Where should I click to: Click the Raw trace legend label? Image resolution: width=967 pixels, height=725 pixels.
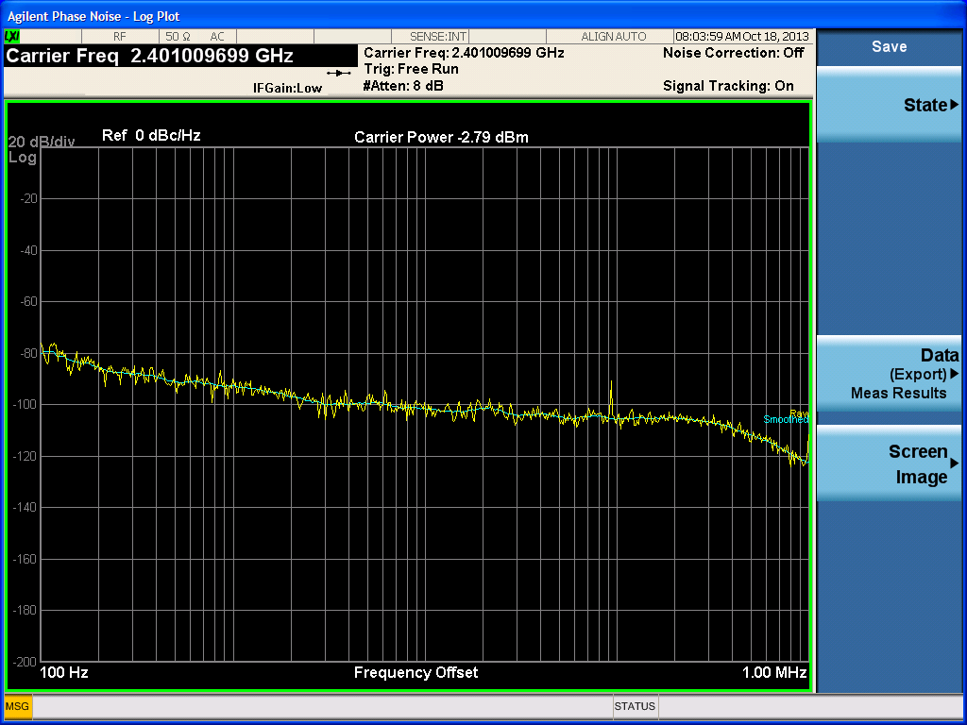pyautogui.click(x=799, y=413)
